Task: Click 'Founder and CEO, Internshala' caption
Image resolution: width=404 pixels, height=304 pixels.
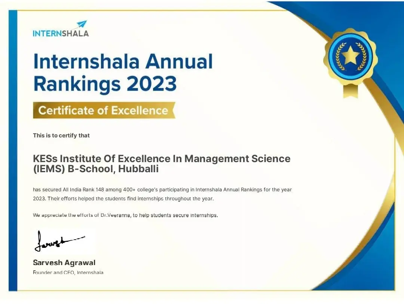Action: coord(68,272)
